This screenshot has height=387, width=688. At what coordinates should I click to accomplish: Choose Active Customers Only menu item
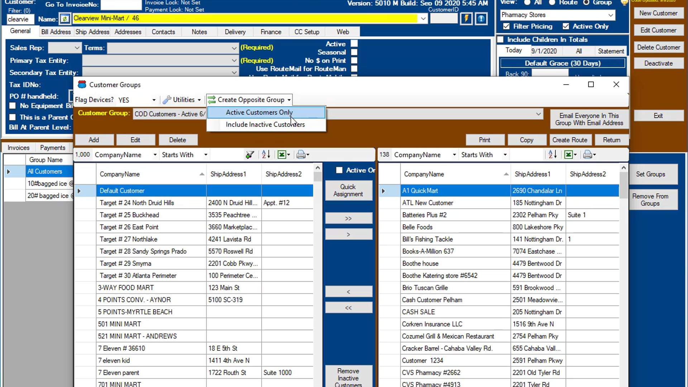pyautogui.click(x=266, y=113)
